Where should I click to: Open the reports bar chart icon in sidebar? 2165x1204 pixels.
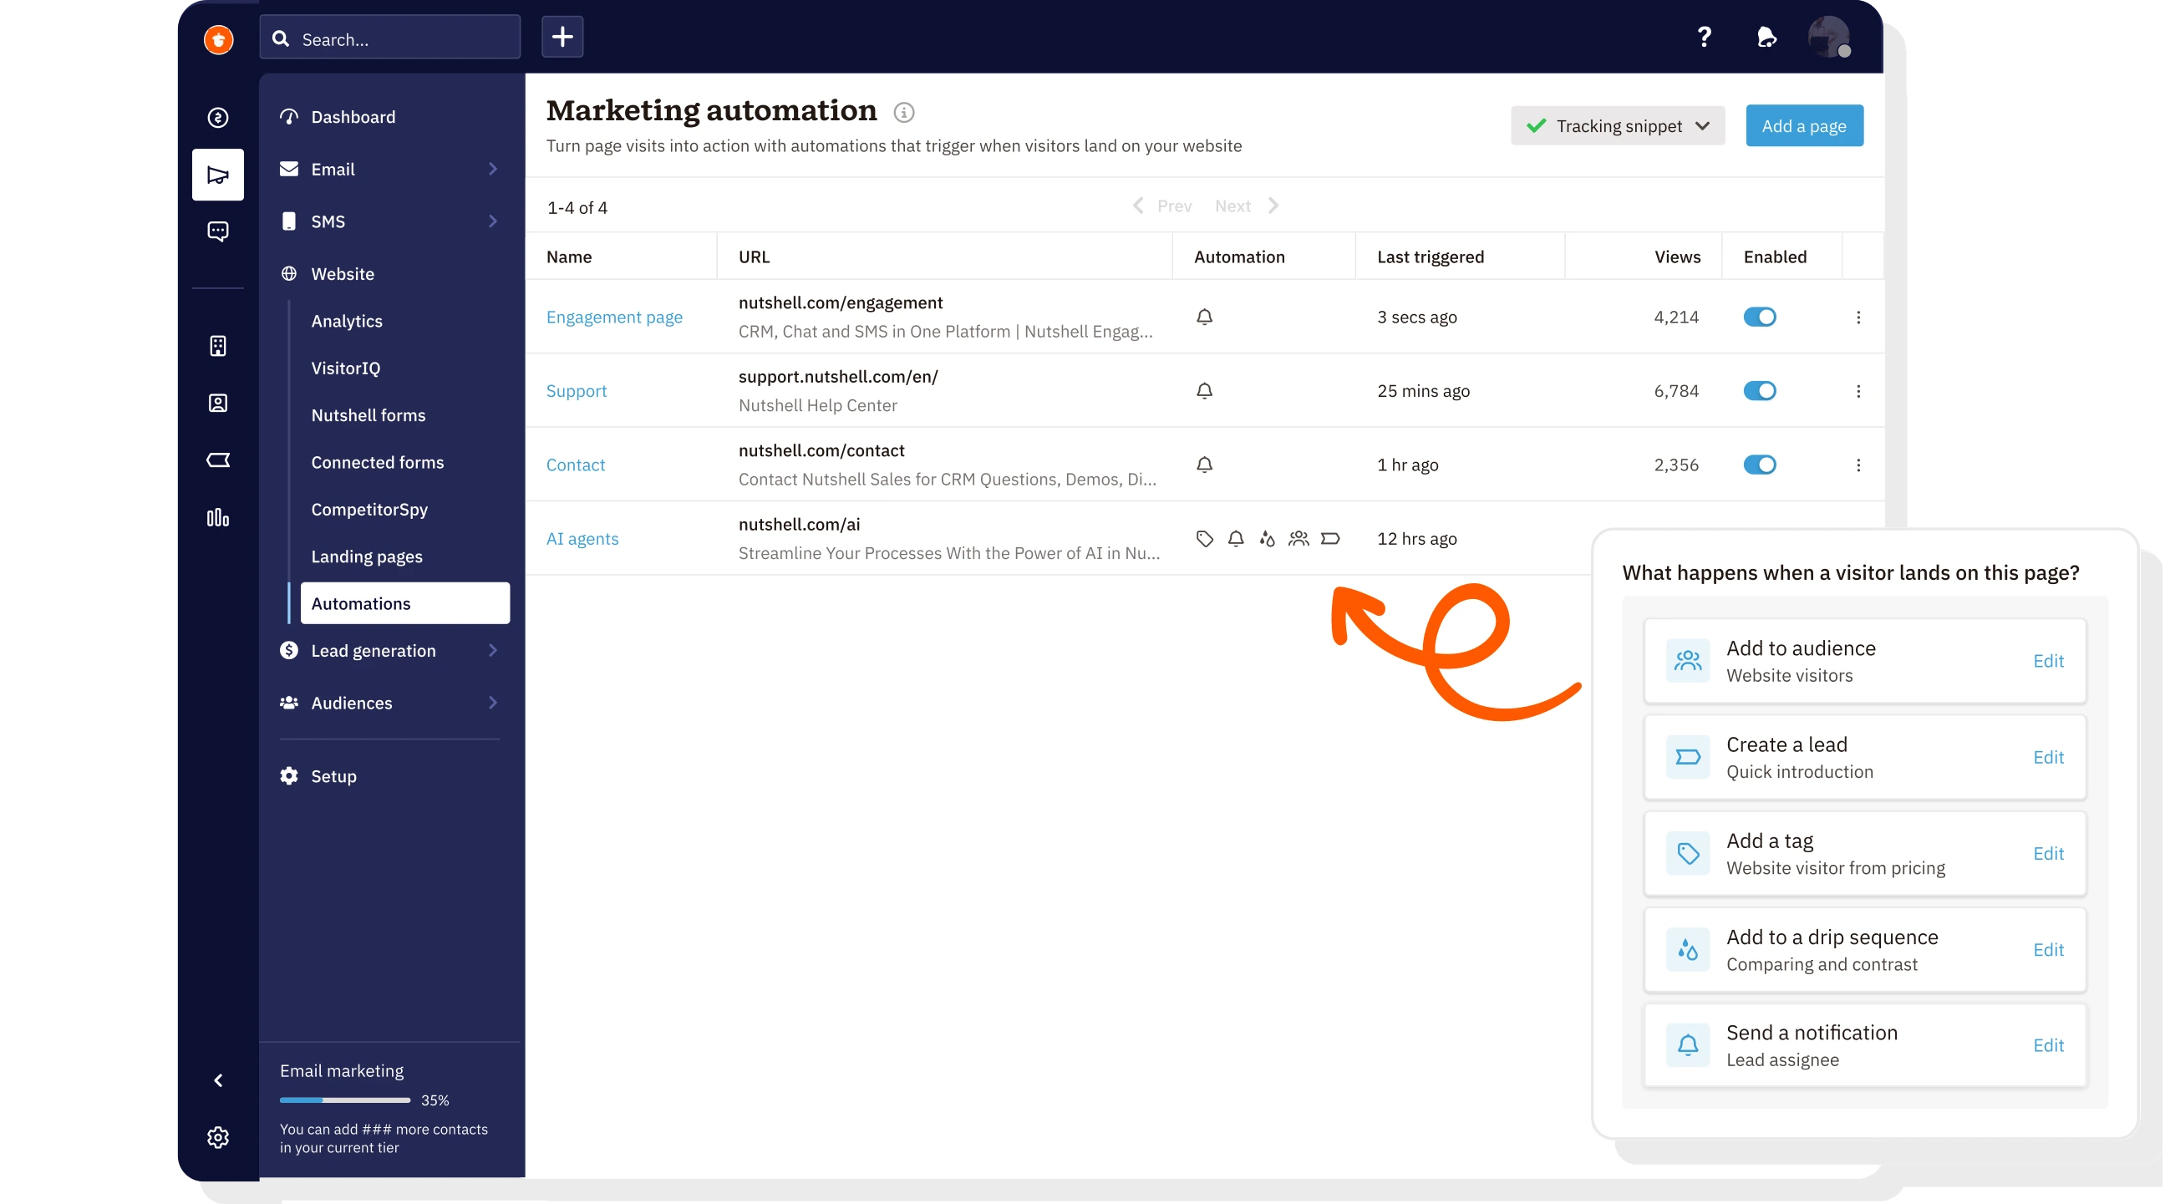pos(218,517)
